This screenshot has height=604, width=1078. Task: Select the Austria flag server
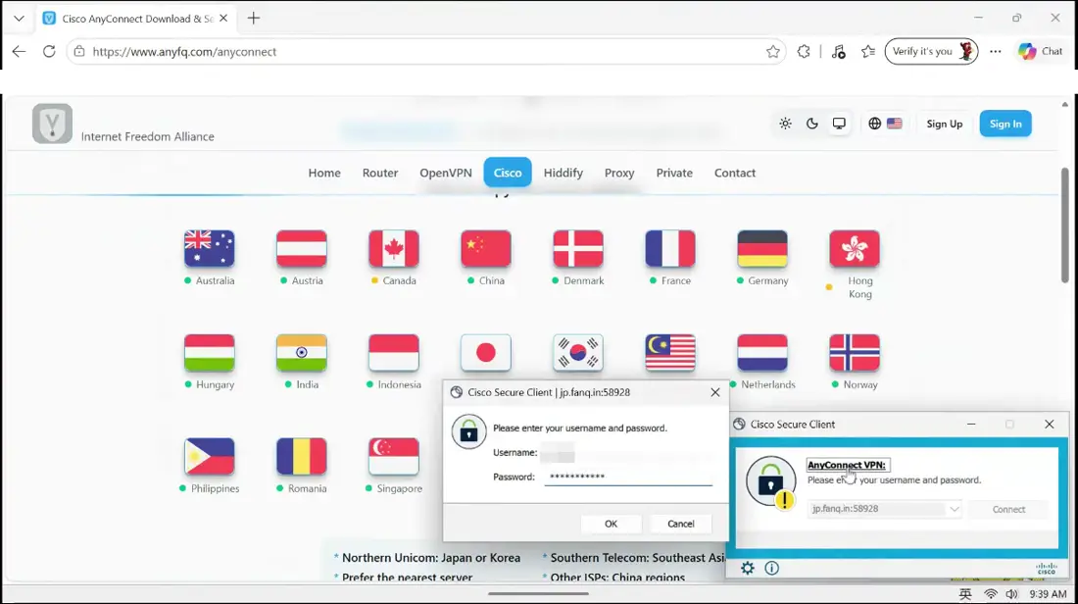[302, 248]
